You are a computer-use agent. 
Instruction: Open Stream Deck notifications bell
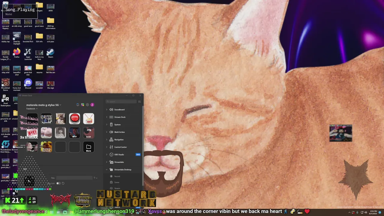[78, 105]
